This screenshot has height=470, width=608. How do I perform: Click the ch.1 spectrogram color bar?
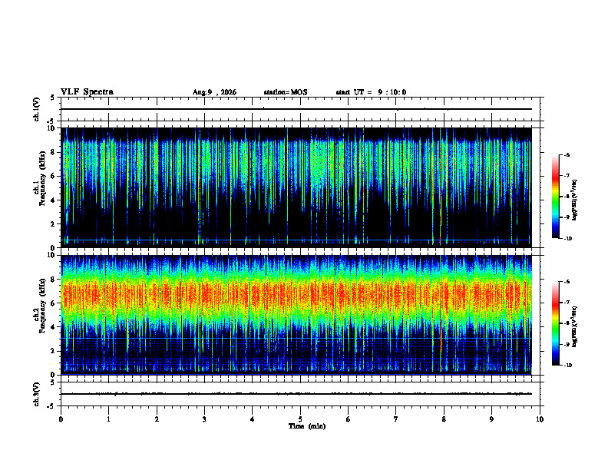pos(556,197)
